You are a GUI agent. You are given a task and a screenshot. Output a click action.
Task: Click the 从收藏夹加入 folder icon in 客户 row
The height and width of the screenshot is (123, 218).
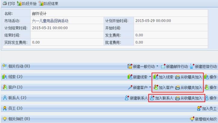(x=178, y=88)
